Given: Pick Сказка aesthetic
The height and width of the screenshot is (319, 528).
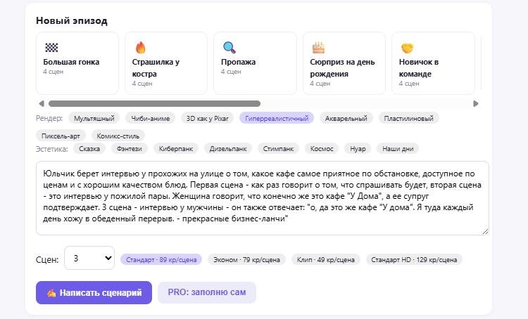Looking at the screenshot, I should (x=89, y=148).
